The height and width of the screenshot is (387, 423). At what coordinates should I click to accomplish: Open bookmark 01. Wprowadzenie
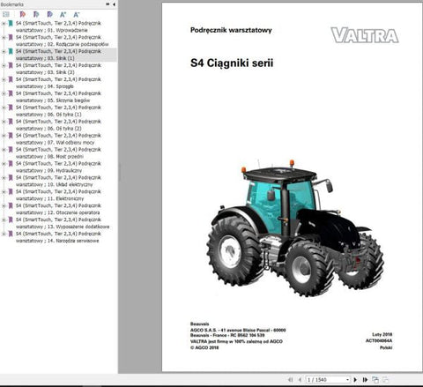pos(58,26)
